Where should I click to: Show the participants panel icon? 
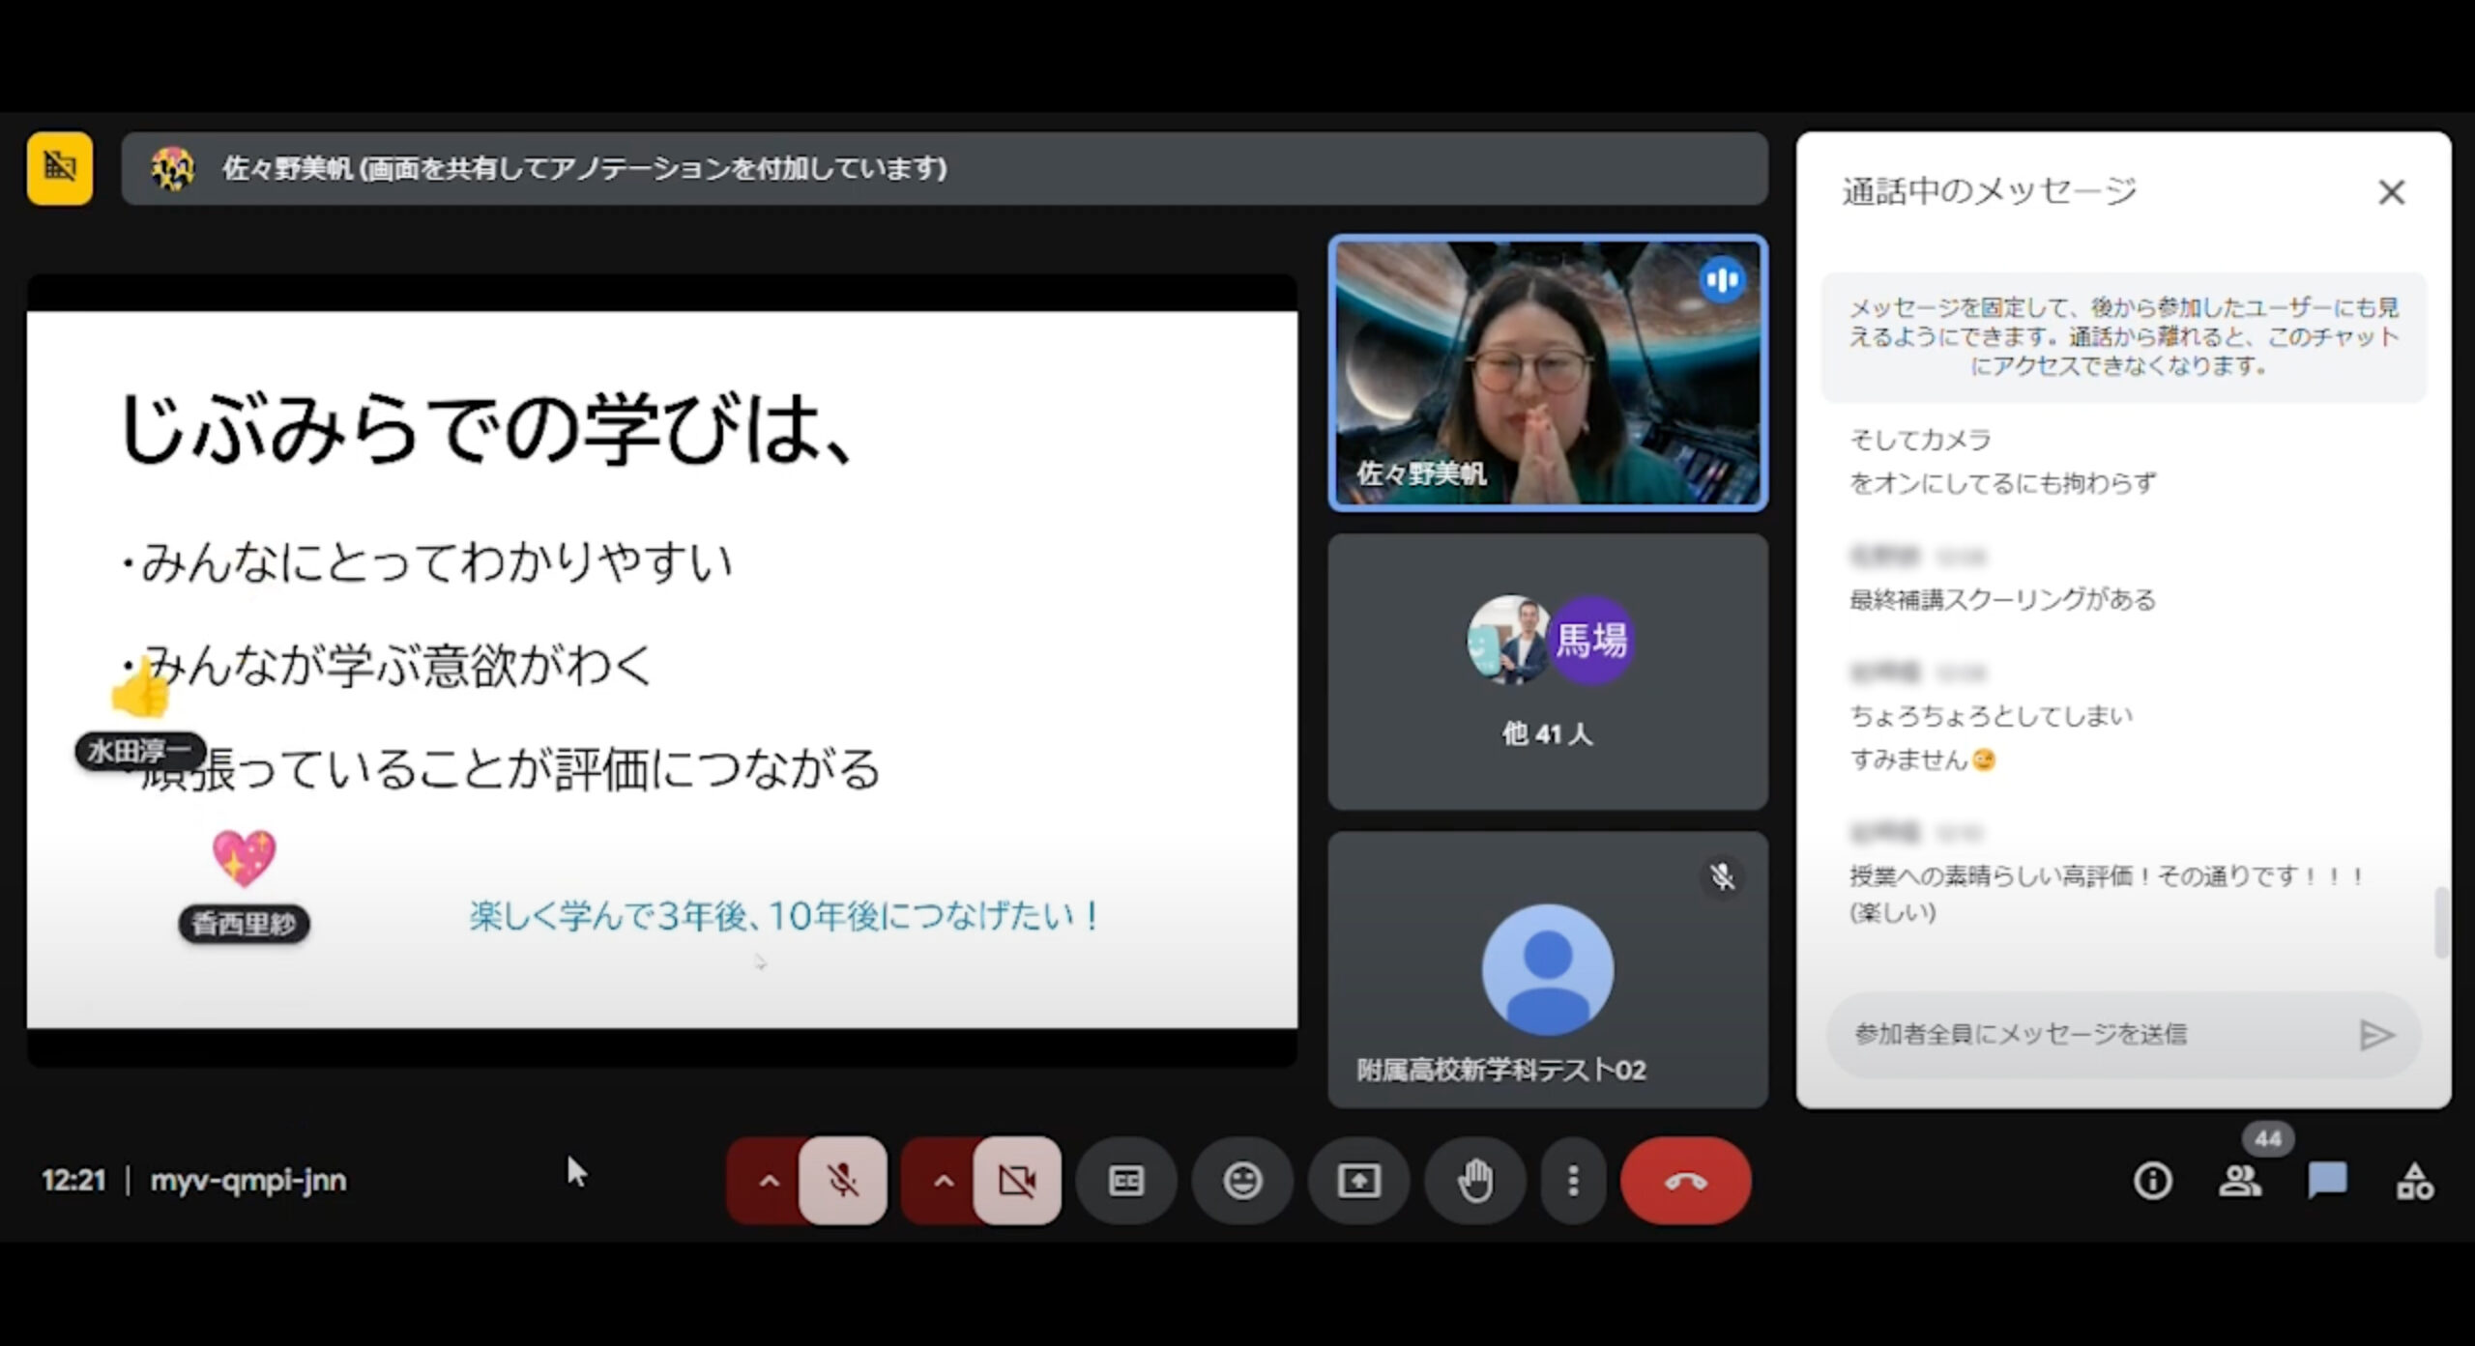tap(2239, 1180)
